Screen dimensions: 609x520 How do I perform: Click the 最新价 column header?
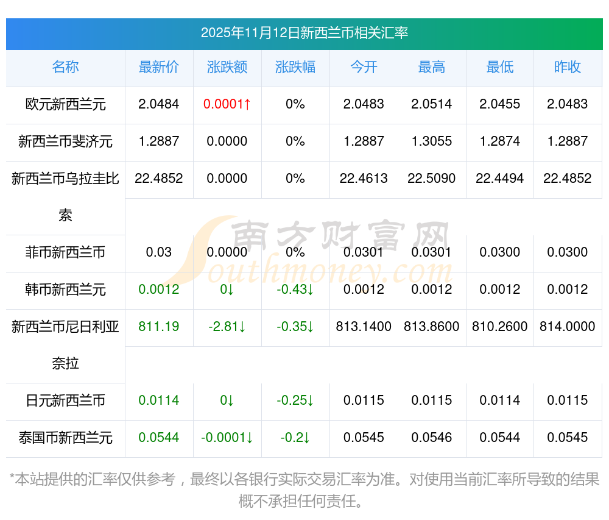(159, 67)
